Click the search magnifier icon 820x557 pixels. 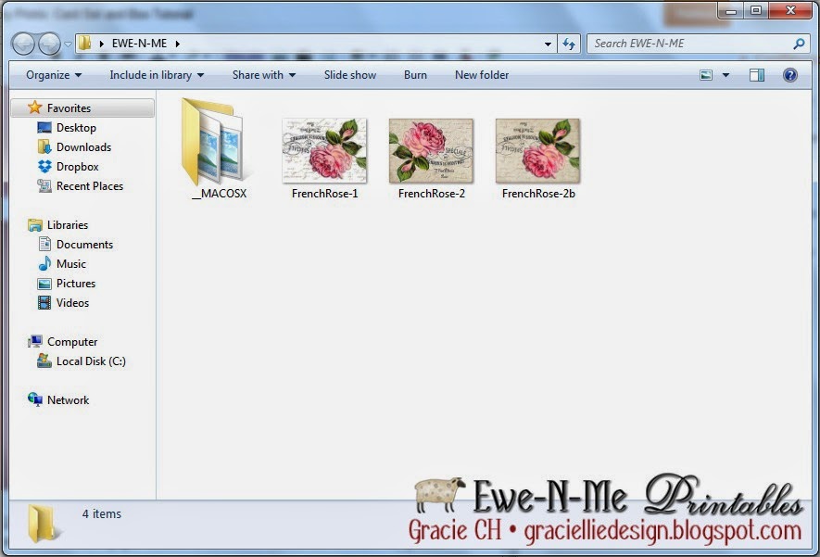[x=799, y=44]
